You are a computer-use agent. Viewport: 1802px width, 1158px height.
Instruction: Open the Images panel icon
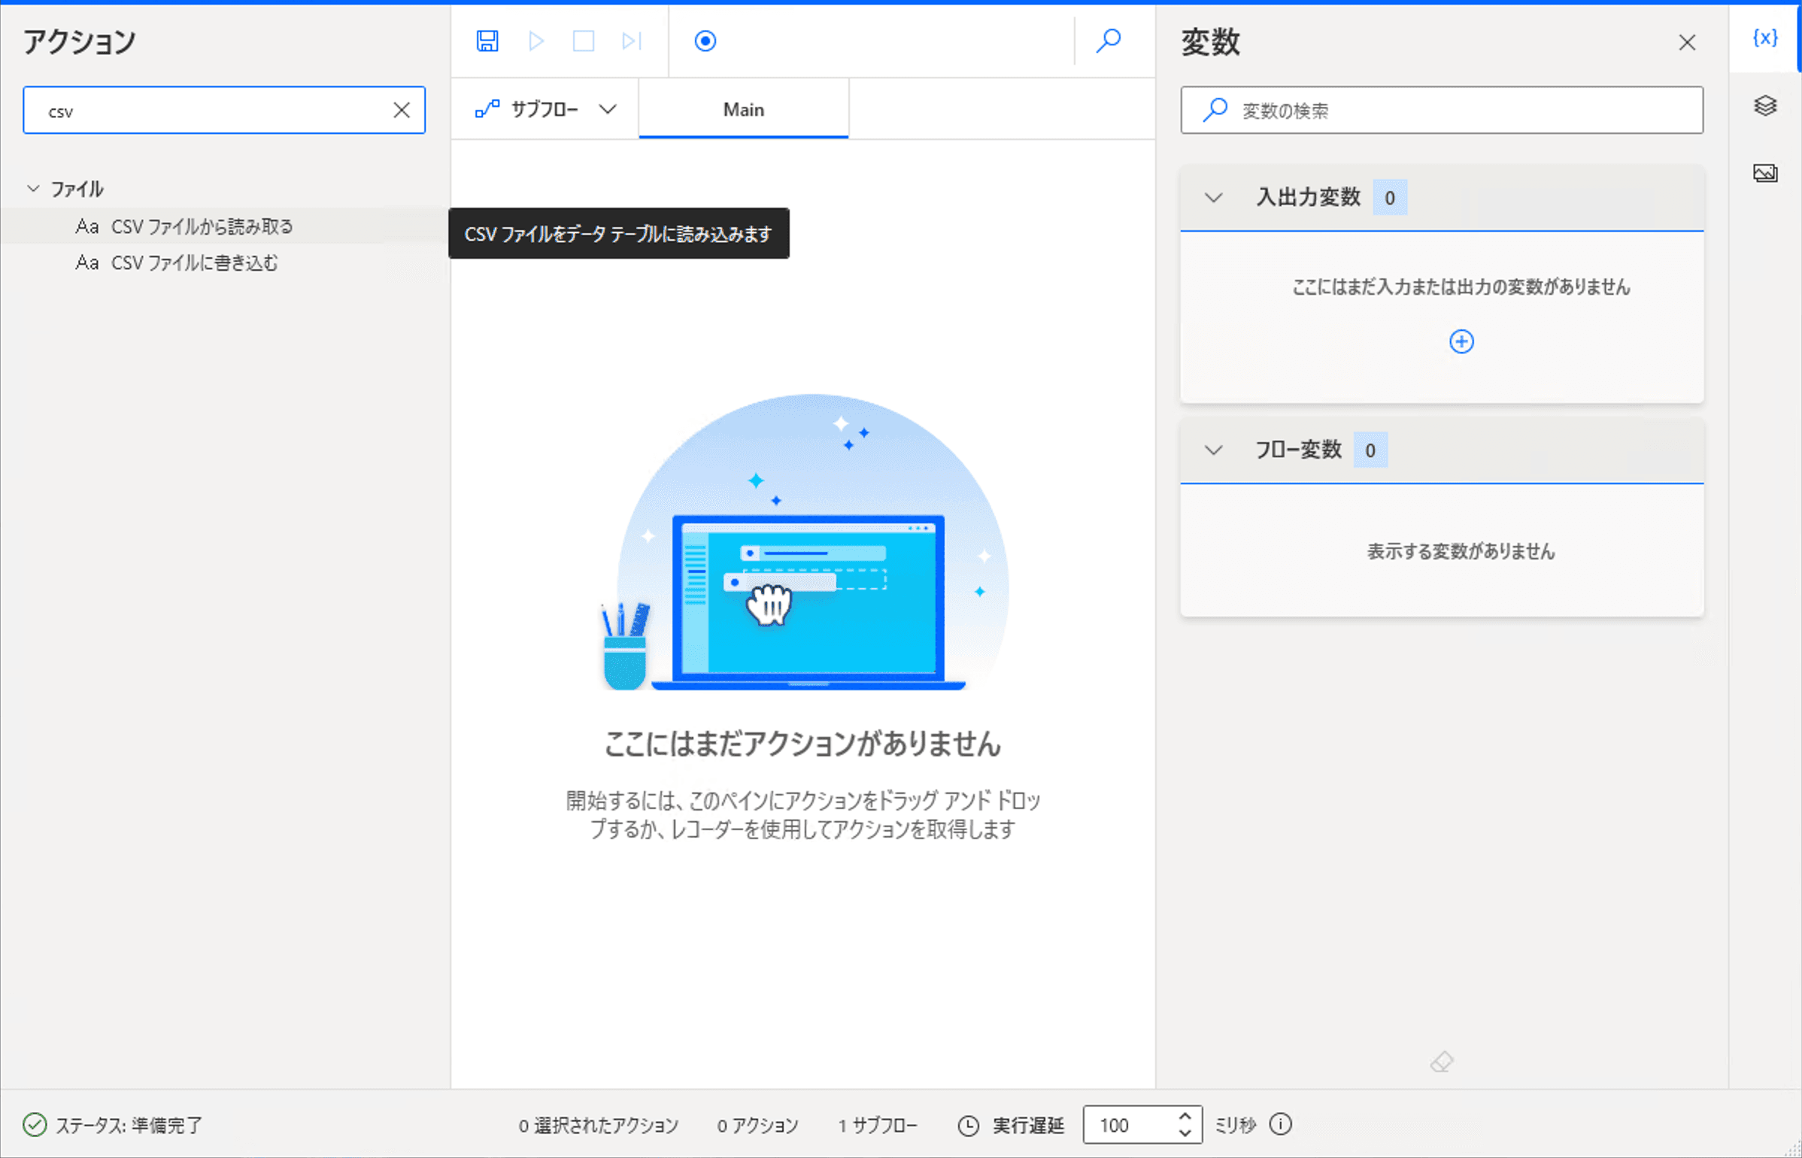(x=1765, y=173)
